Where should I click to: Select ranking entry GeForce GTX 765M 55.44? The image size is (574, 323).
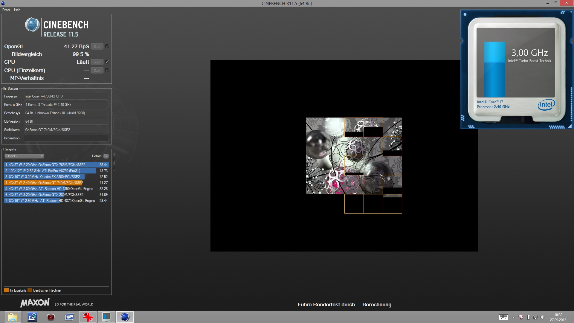57,165
